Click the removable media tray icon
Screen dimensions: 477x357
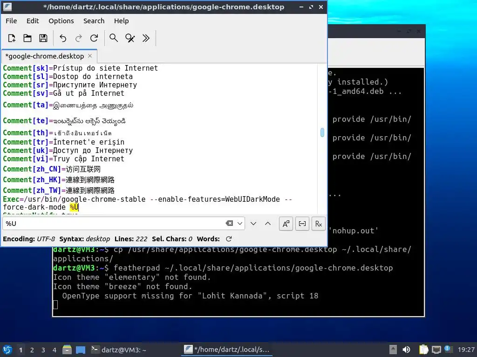coord(393,350)
